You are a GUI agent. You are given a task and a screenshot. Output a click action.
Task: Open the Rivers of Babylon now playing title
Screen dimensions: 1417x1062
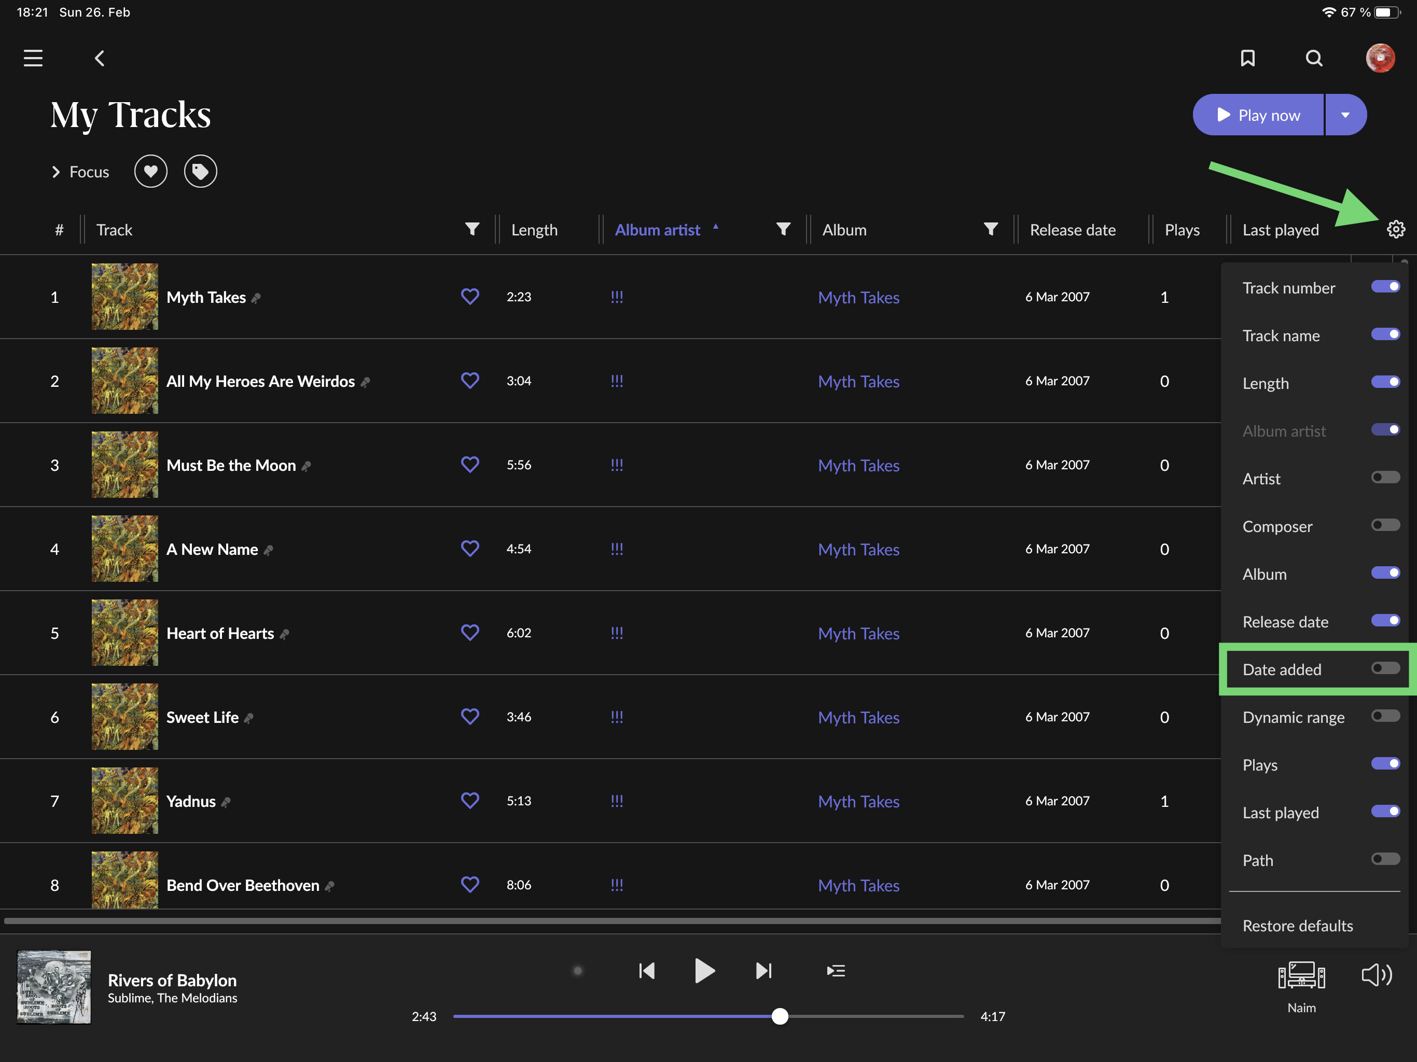tap(172, 980)
